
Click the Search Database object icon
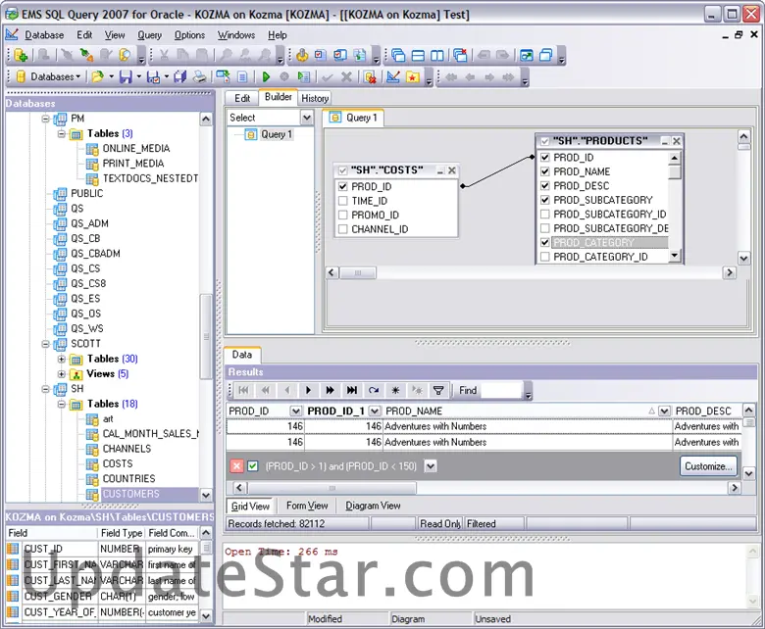coord(125,56)
